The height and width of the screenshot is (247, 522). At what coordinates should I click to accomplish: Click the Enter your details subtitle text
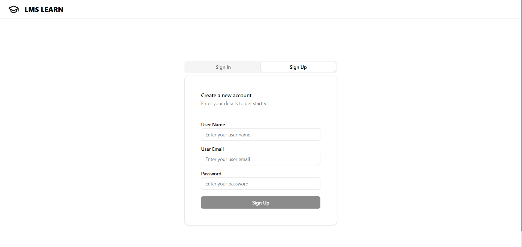tap(234, 103)
